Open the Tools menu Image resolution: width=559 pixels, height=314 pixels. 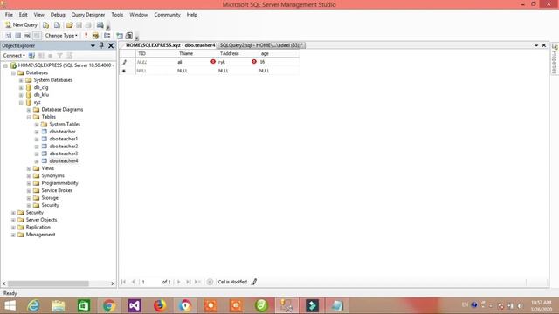(117, 15)
